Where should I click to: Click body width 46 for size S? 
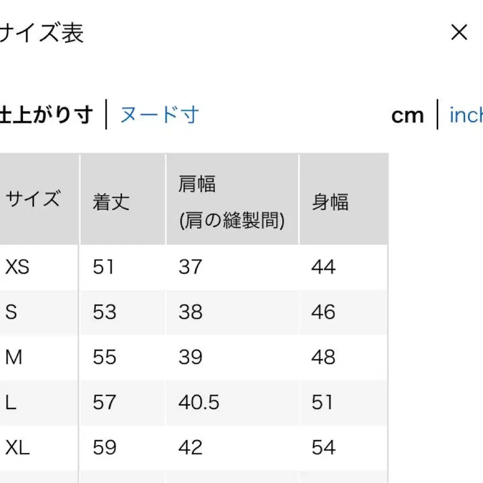(x=322, y=312)
